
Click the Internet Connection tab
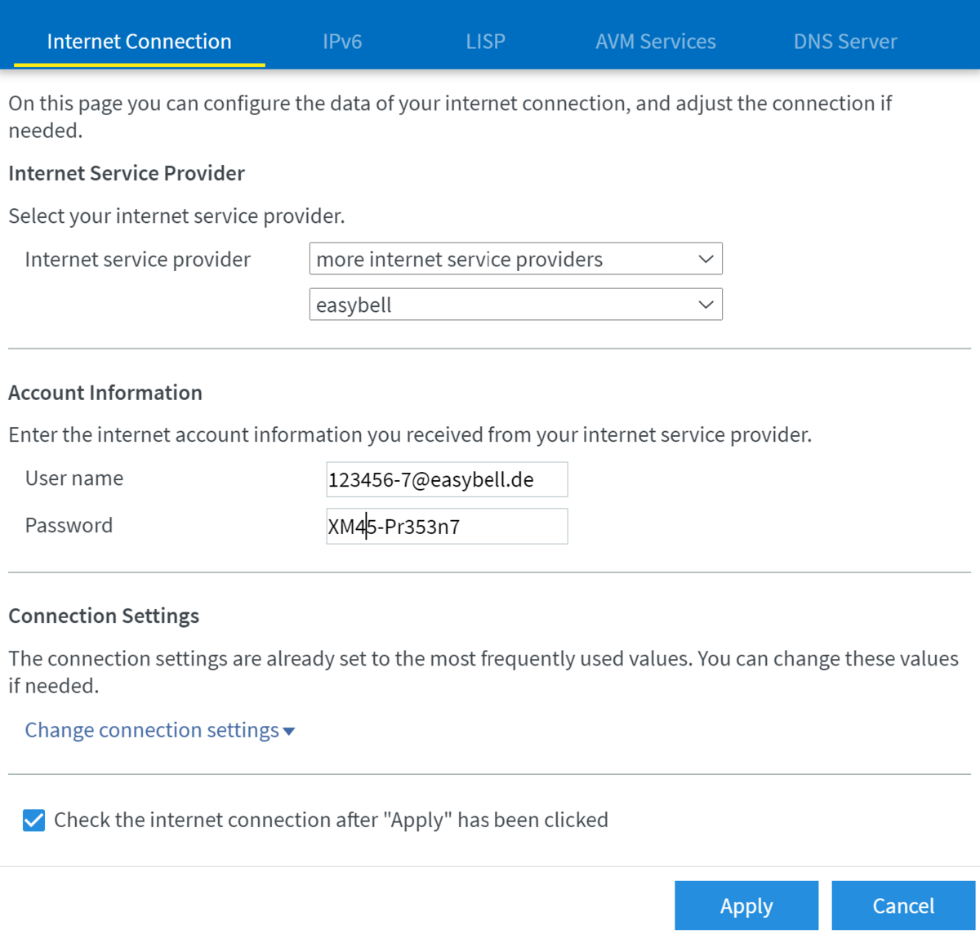pyautogui.click(x=139, y=42)
